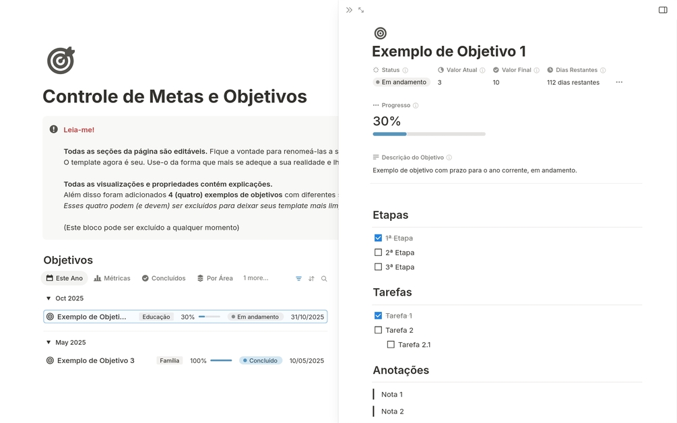
Task: Click the 100% progress bar in Objetivo 3 row
Action: 221,360
